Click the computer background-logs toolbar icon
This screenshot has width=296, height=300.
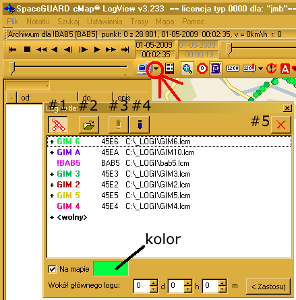click(144, 68)
